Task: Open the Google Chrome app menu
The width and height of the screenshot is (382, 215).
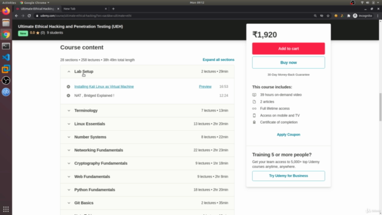Action: pyautogui.click(x=35, y=2)
